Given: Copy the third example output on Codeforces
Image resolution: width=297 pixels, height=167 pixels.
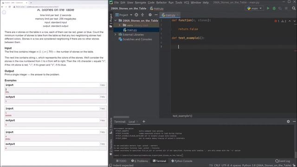Looking at the screenshot, I should pyautogui.click(x=102, y=144).
